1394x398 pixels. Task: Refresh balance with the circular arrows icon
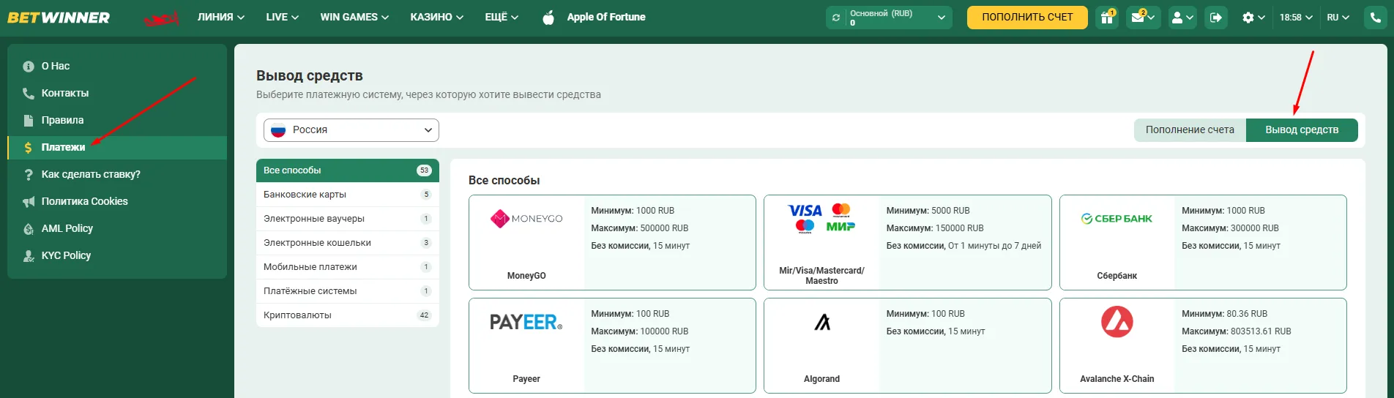coord(836,18)
